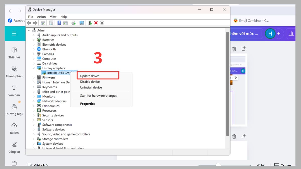Expand the Processors node chevron
Image resolution: width=301 pixels, height=169 pixels.
34,111
